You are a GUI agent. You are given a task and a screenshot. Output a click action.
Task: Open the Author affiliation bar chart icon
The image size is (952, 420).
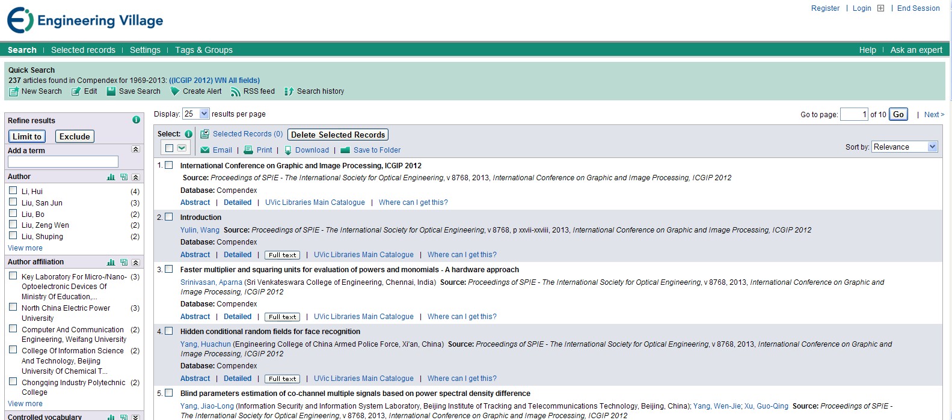111,262
